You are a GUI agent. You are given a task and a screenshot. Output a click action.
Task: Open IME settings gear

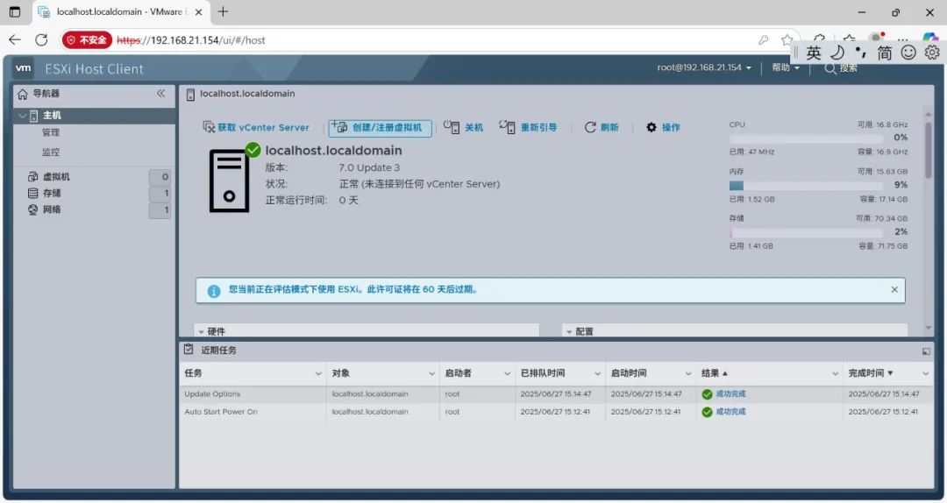coord(932,53)
